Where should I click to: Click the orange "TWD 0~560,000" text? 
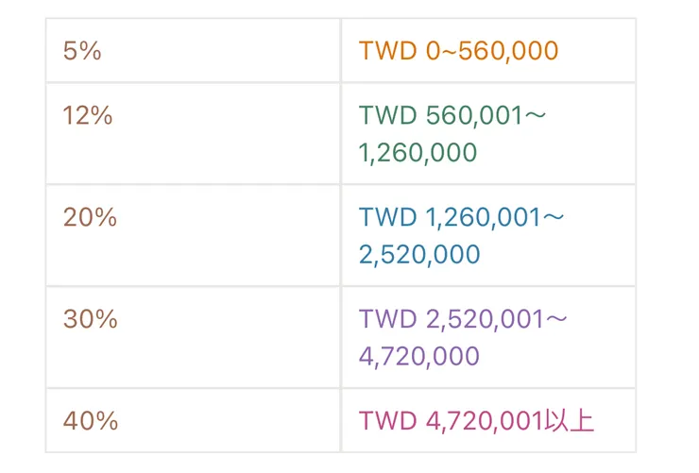click(458, 51)
